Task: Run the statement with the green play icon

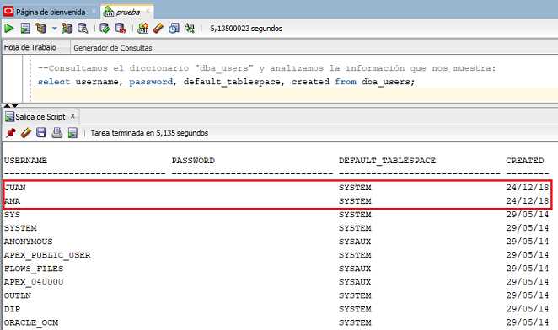Action: (x=9, y=28)
